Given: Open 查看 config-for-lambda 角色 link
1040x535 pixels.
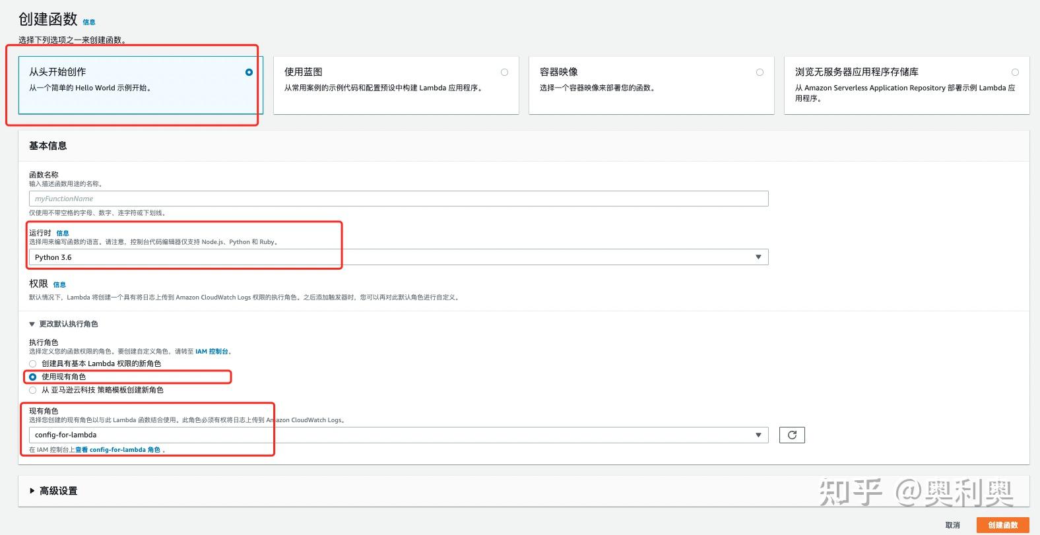Looking at the screenshot, I should coord(117,450).
